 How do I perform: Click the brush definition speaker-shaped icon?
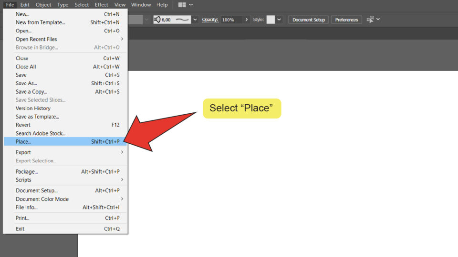click(x=157, y=20)
